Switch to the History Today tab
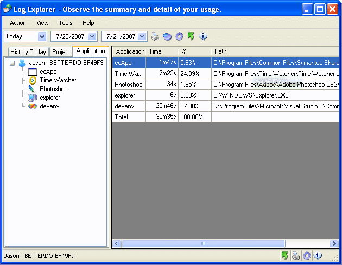 [28, 52]
